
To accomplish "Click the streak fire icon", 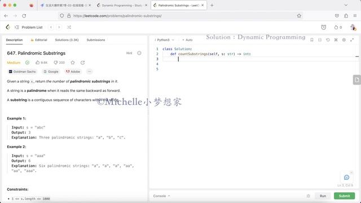I will coord(336,27).
